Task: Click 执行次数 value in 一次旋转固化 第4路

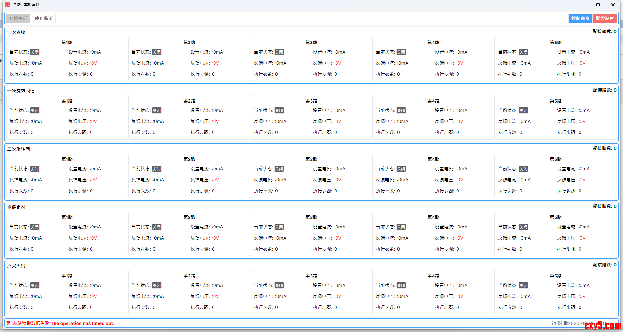Action: pos(398,132)
